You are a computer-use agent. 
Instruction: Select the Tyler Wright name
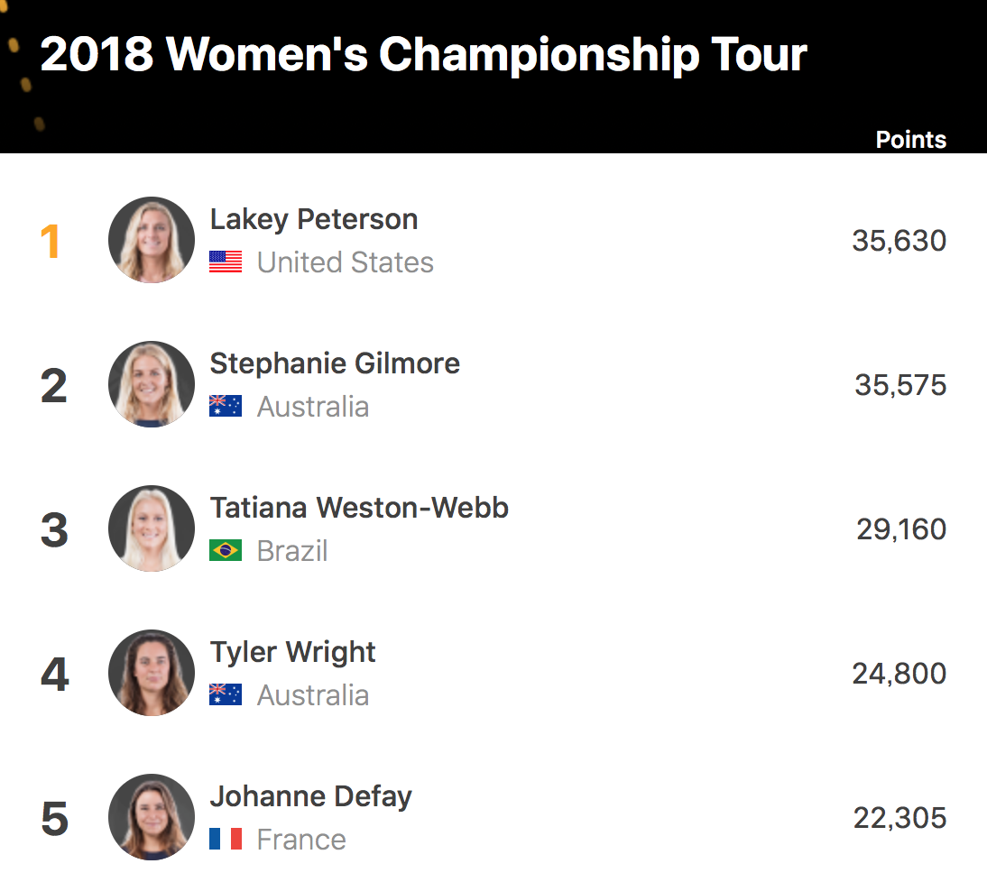tap(292, 652)
